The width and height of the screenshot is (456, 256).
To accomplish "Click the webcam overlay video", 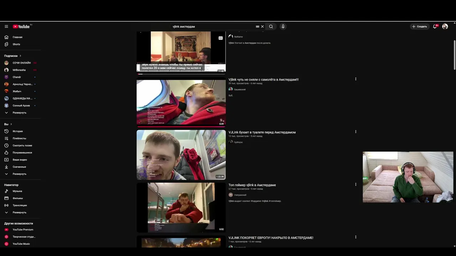I will 408,177.
